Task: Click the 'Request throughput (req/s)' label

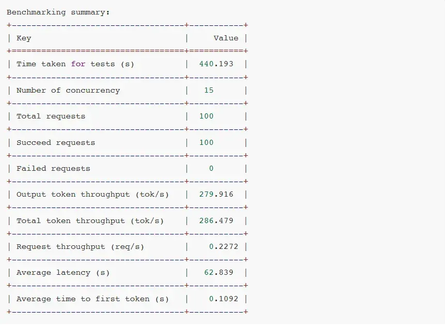Action: click(x=80, y=247)
